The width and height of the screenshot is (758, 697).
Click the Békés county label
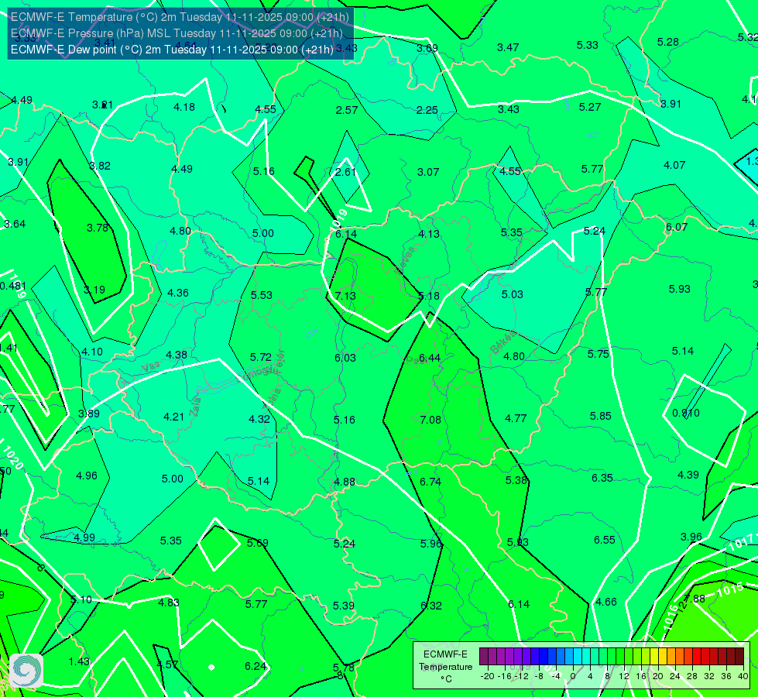tap(502, 342)
